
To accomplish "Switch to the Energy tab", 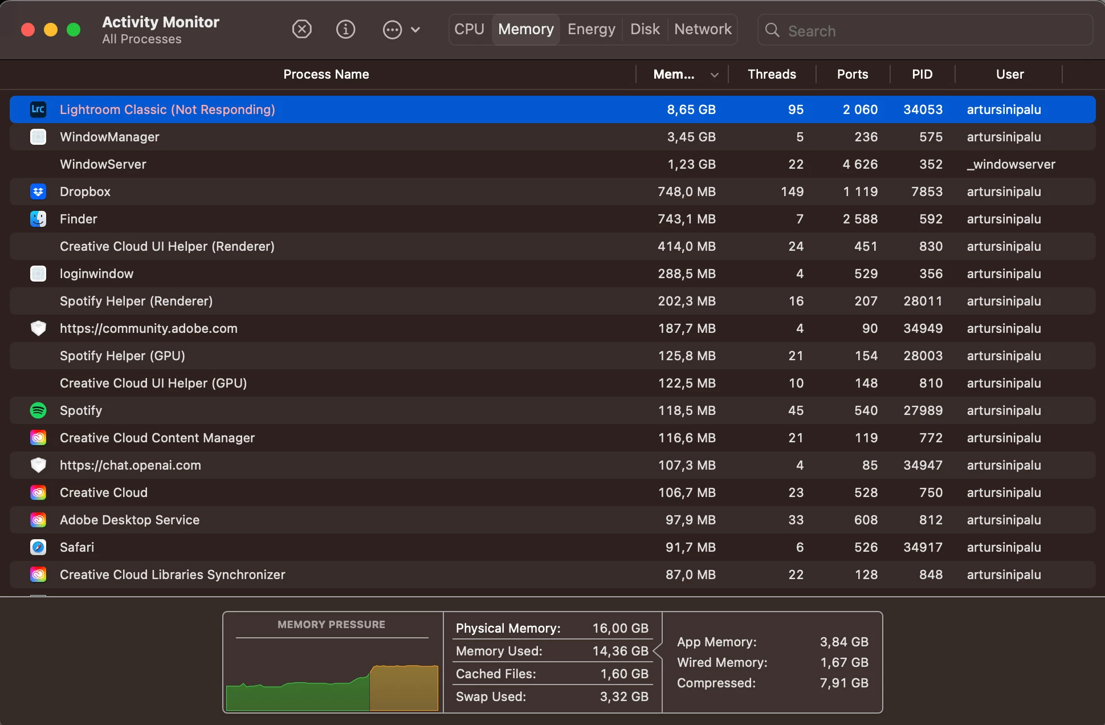I will point(591,29).
